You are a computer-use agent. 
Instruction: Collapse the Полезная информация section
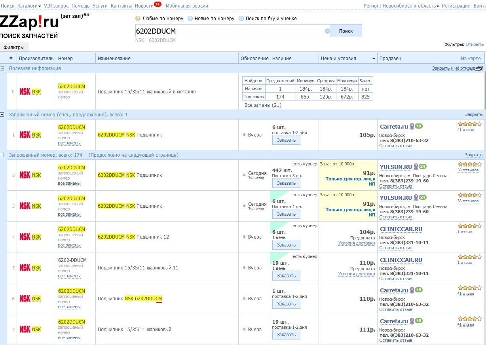(2, 68)
